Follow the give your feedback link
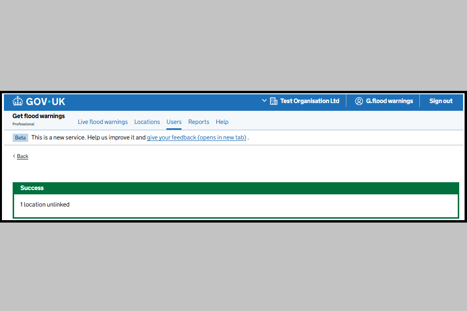This screenshot has height=311, width=467. 197,138
